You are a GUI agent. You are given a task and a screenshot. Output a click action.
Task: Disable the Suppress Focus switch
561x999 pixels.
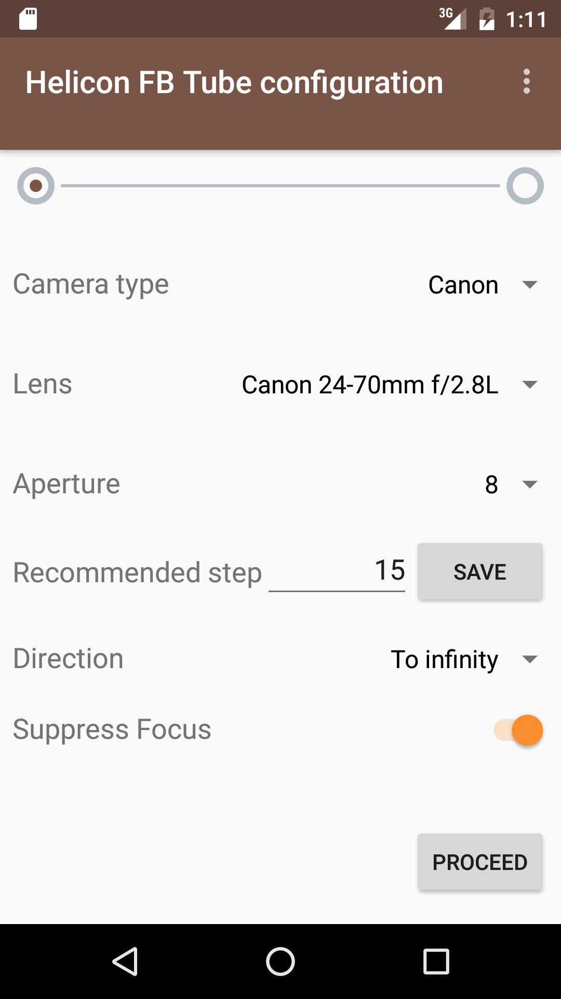click(x=519, y=730)
